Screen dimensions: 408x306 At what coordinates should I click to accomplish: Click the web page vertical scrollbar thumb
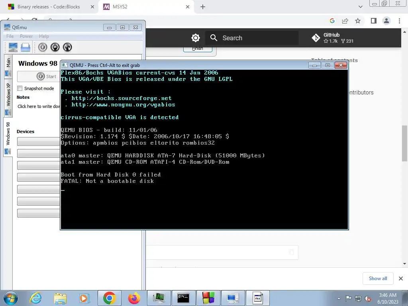pyautogui.click(x=405, y=143)
